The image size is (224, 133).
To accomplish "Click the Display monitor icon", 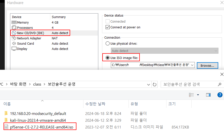I will tap(14, 49).
